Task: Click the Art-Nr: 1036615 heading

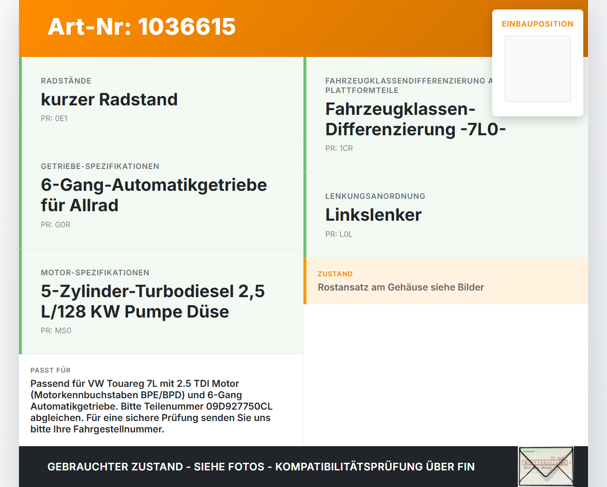Action: 142,27
